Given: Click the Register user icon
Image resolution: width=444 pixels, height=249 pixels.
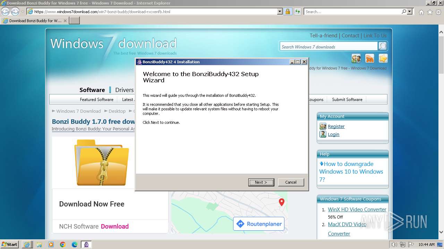Looking at the screenshot, I should 323,126.
